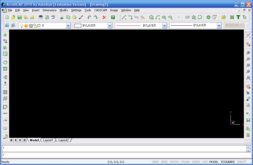Toggle ESNAP in status bar
The width and height of the screenshot is (253, 165).
(x=196, y=162)
